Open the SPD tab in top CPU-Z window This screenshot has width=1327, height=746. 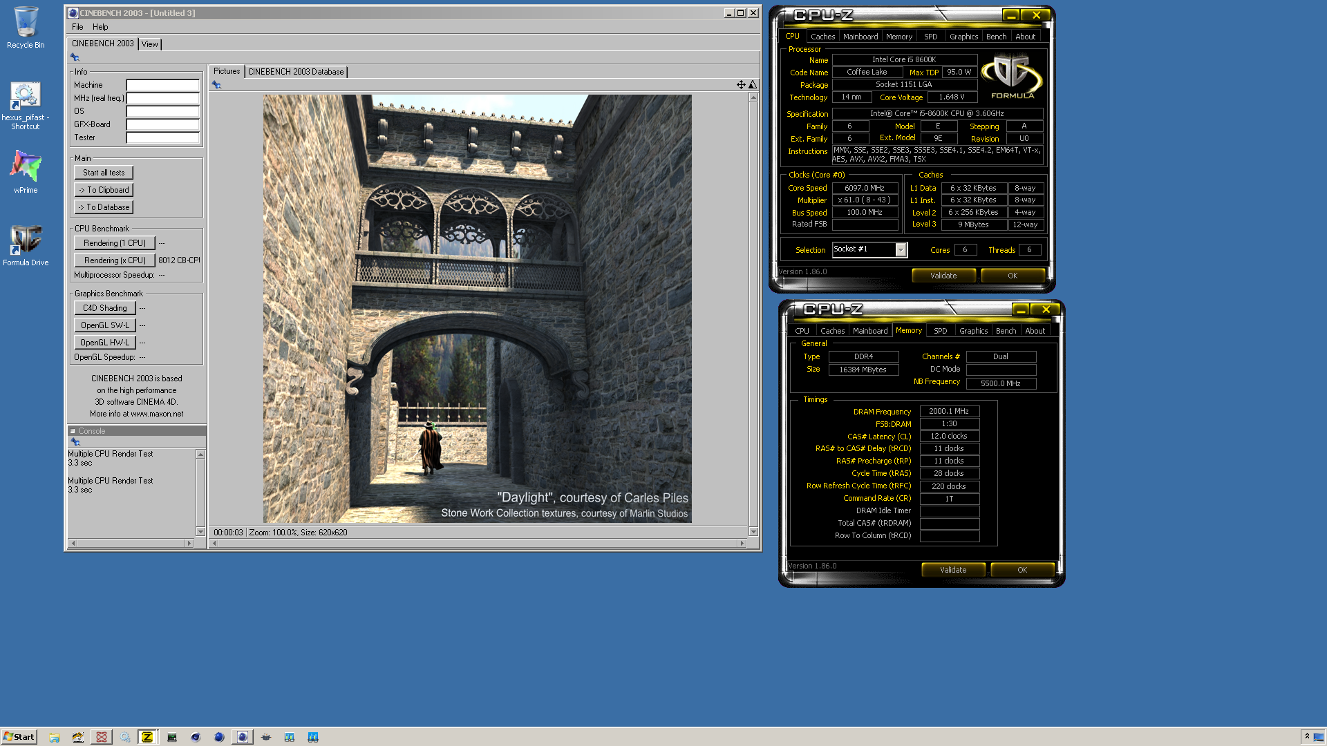click(x=930, y=37)
